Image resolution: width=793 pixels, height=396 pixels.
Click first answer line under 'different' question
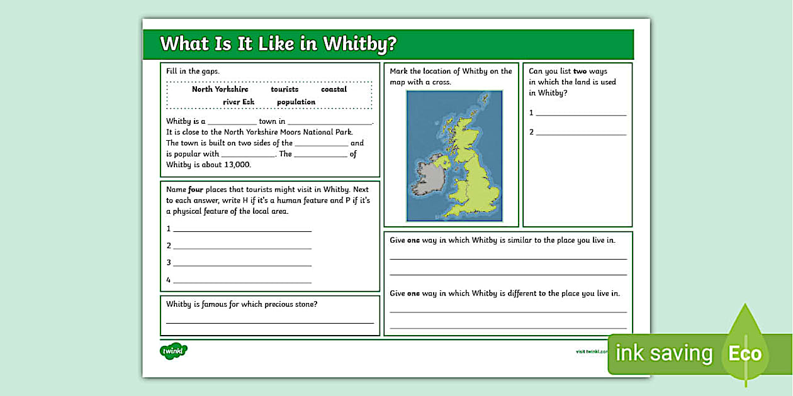coord(508,311)
